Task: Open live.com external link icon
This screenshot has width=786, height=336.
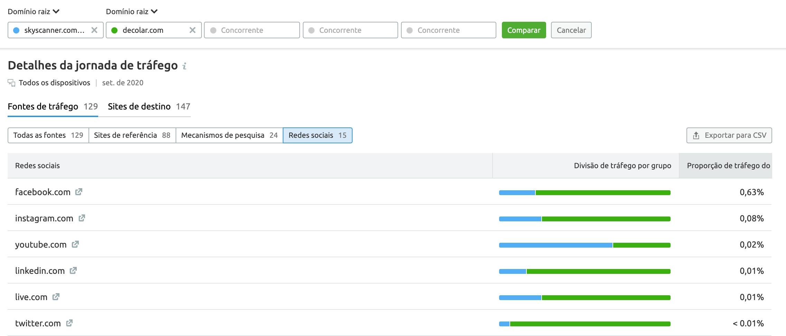Action: [x=56, y=297]
